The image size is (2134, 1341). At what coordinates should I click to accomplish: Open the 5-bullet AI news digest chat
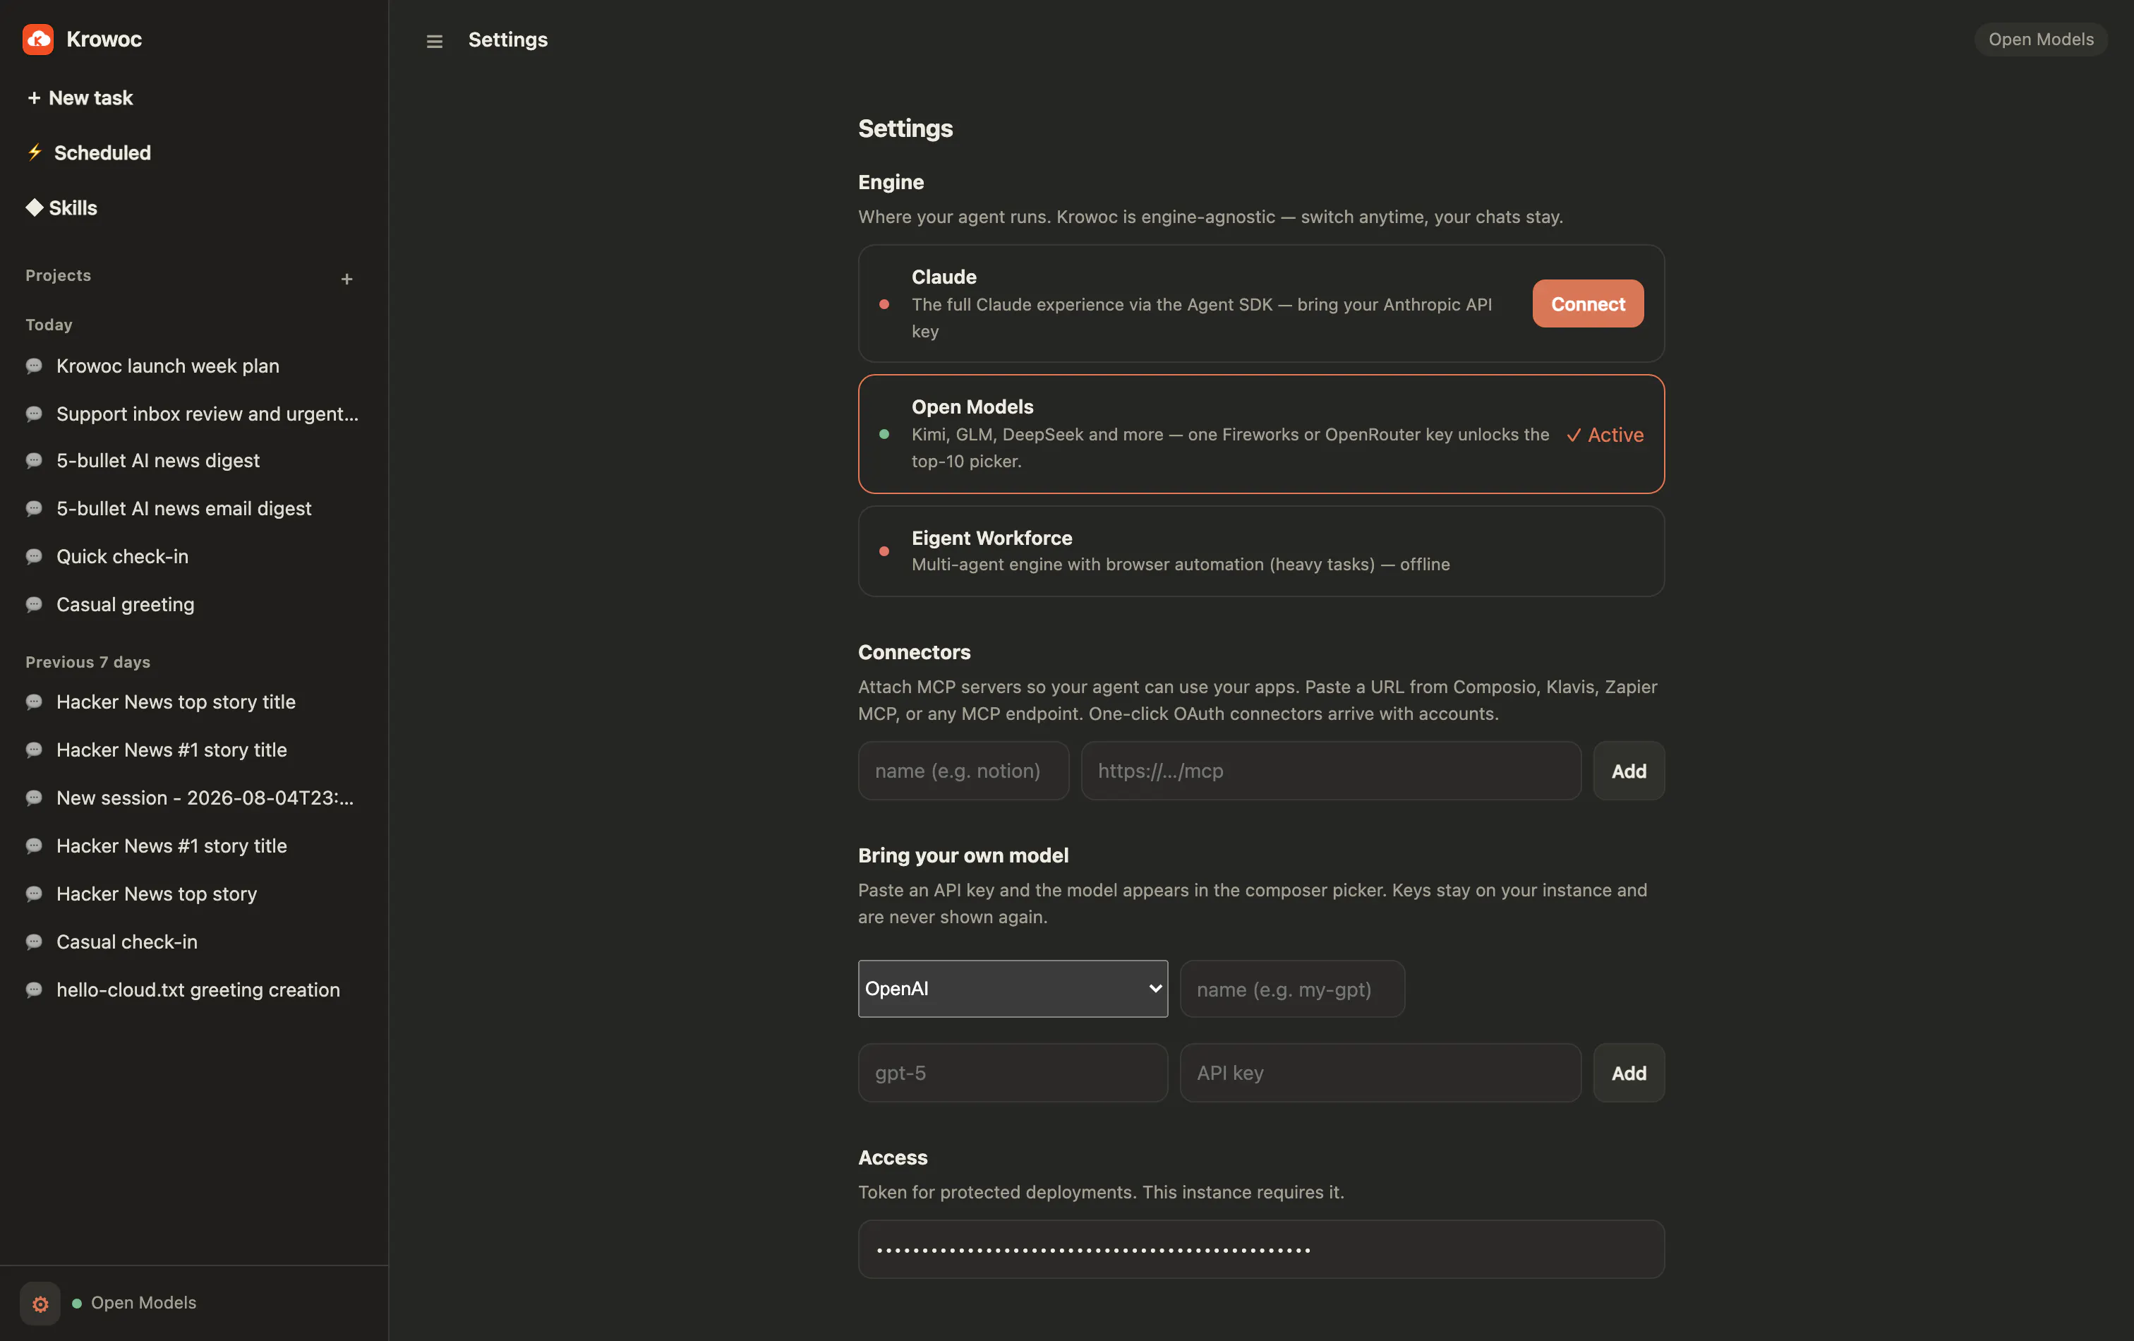point(158,461)
